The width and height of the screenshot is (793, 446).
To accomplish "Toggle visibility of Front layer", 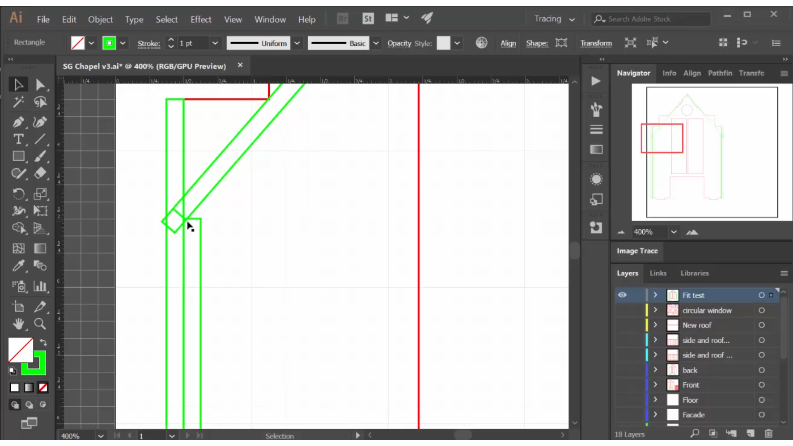I will tap(622, 385).
